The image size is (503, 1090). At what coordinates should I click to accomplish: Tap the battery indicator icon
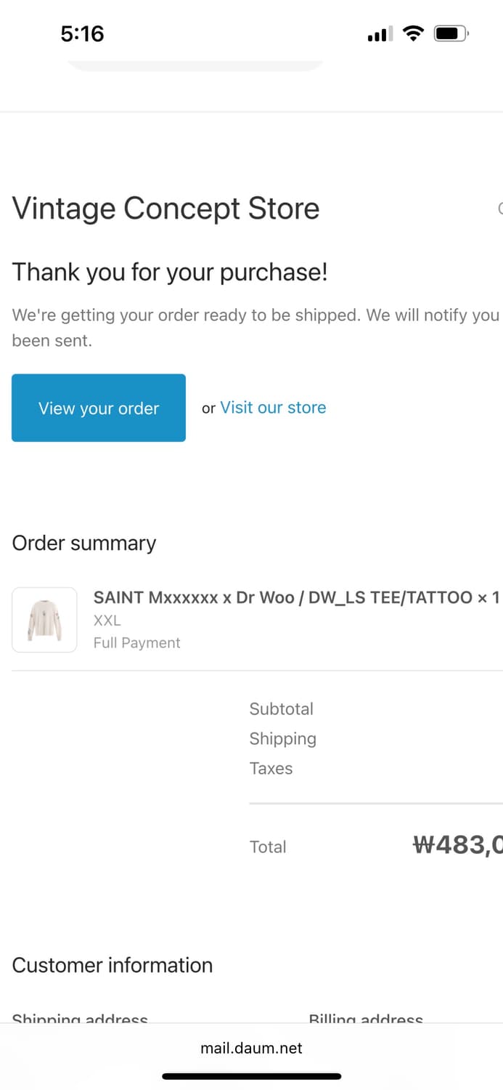451,33
